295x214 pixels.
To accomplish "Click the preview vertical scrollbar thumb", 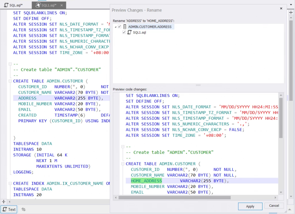I will [281, 118].
